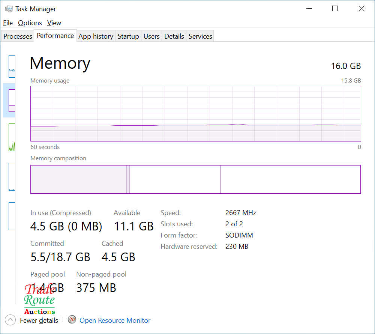Select the purple Memory thumbnail in sidebar
The width and height of the screenshot is (375, 334).
pyautogui.click(x=12, y=100)
